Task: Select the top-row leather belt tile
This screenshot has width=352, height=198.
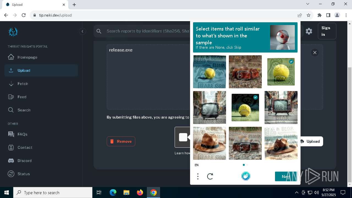Action: point(245,72)
